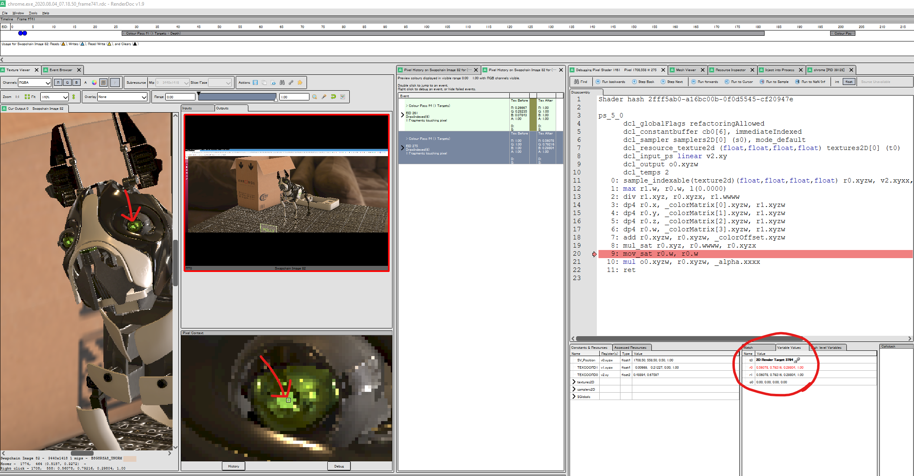Screen dimensions: 914x476
Task: Click Run forwards in debugger toolbar
Action: tap(705, 82)
